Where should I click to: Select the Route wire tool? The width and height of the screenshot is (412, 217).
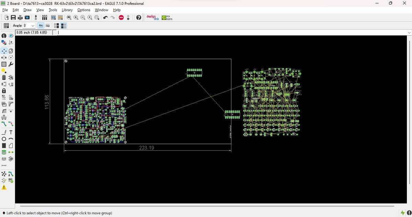point(4,124)
